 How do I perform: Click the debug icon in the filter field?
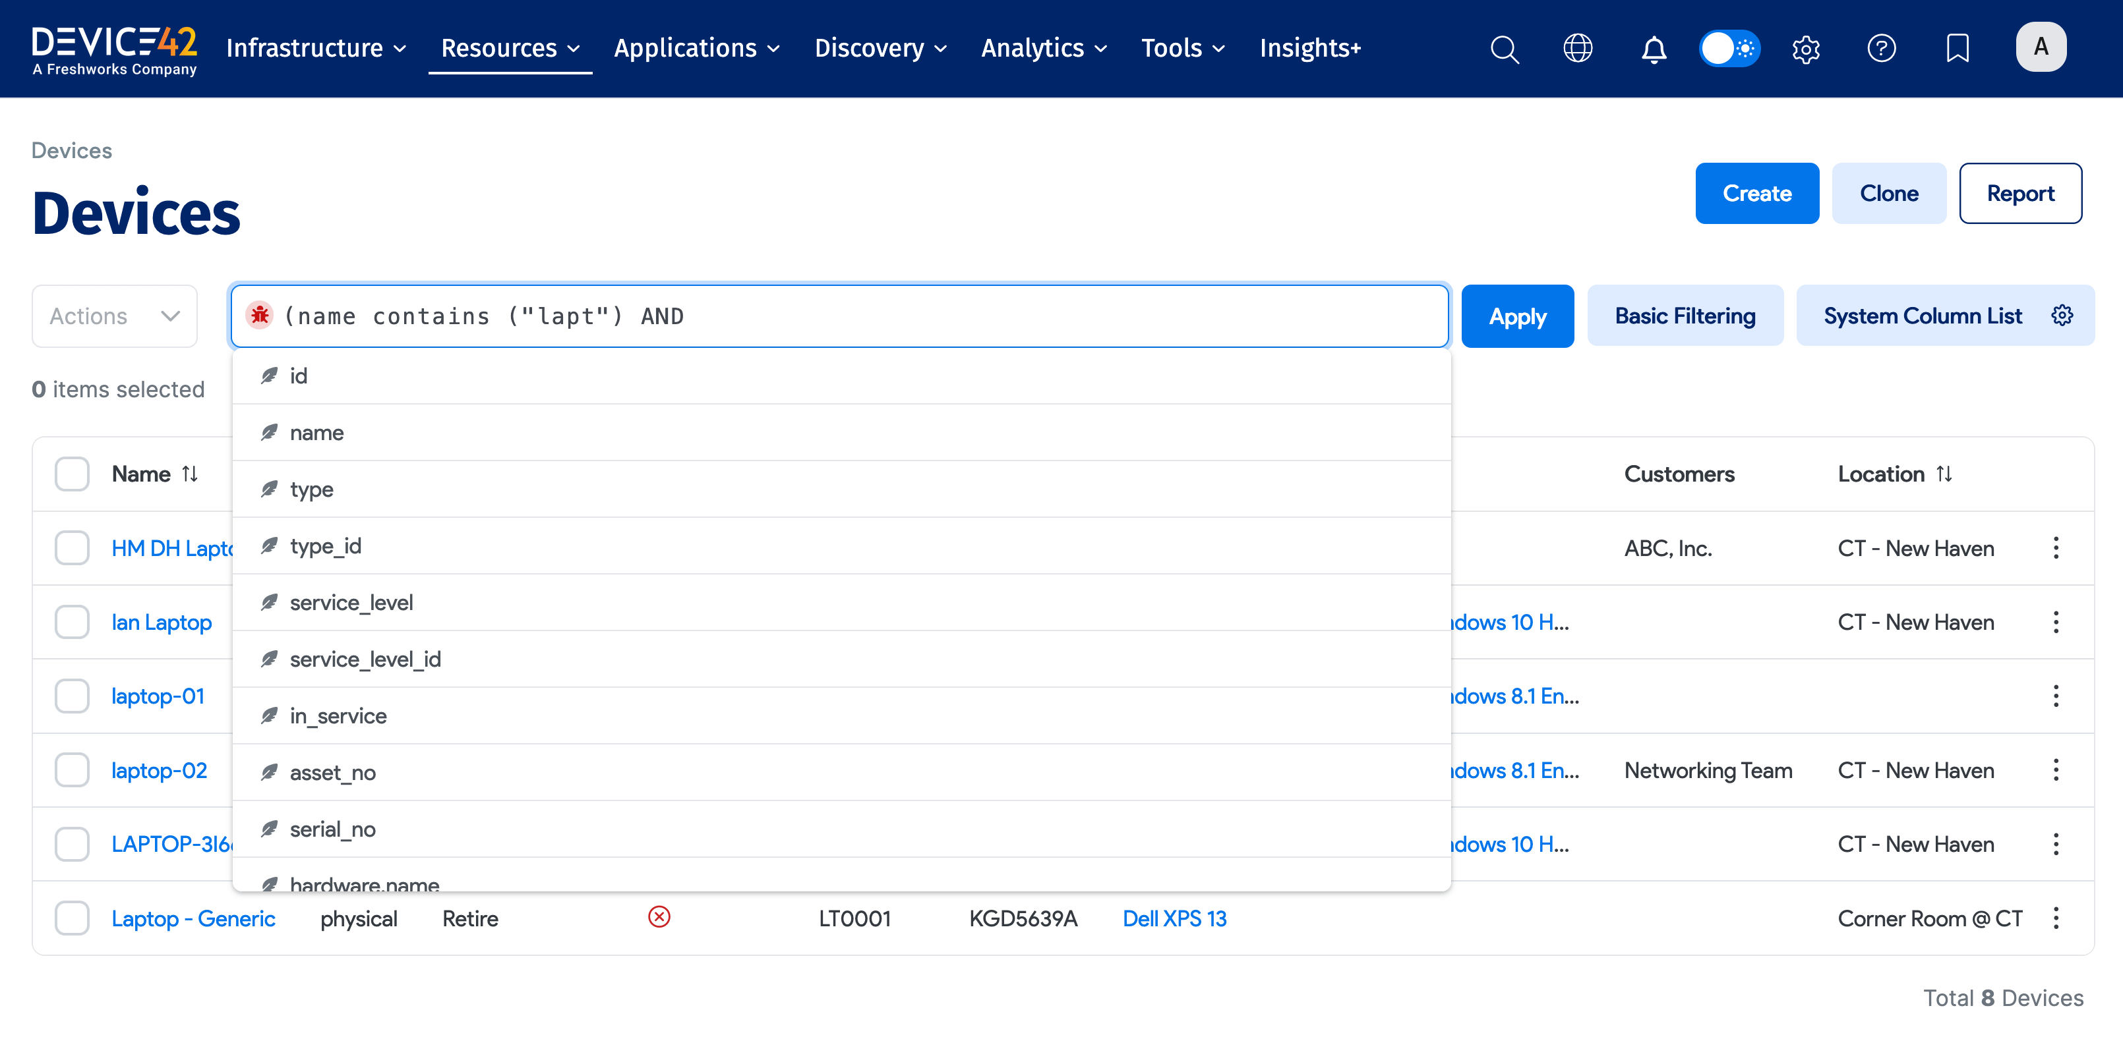point(260,314)
